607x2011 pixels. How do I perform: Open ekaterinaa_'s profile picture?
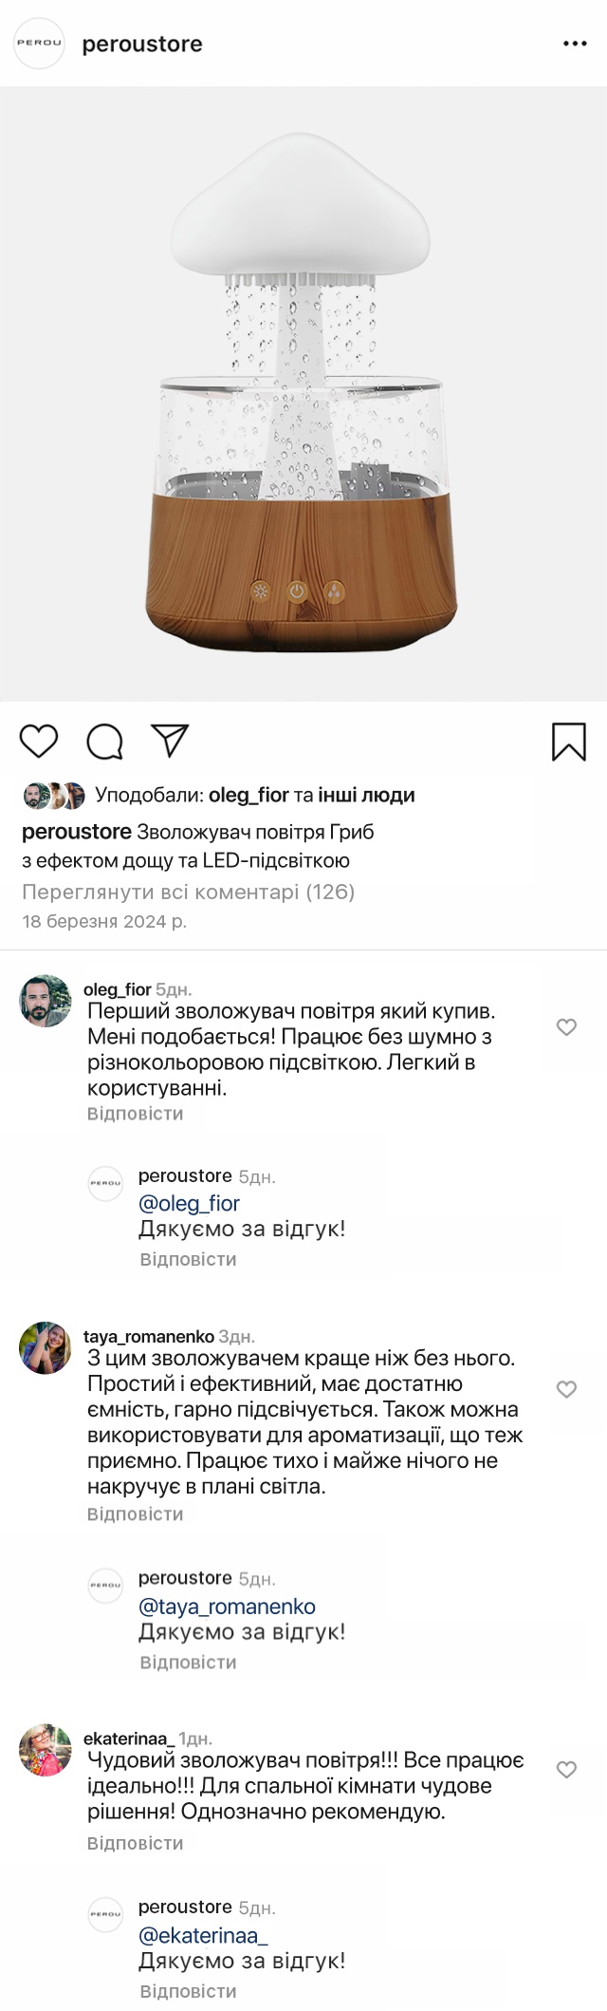[x=46, y=1750]
